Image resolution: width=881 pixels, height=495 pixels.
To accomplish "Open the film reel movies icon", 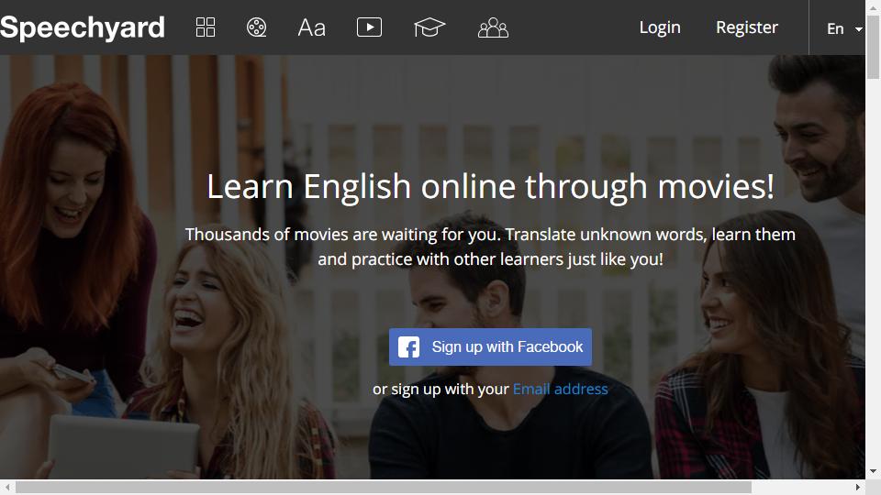I will click(x=256, y=27).
